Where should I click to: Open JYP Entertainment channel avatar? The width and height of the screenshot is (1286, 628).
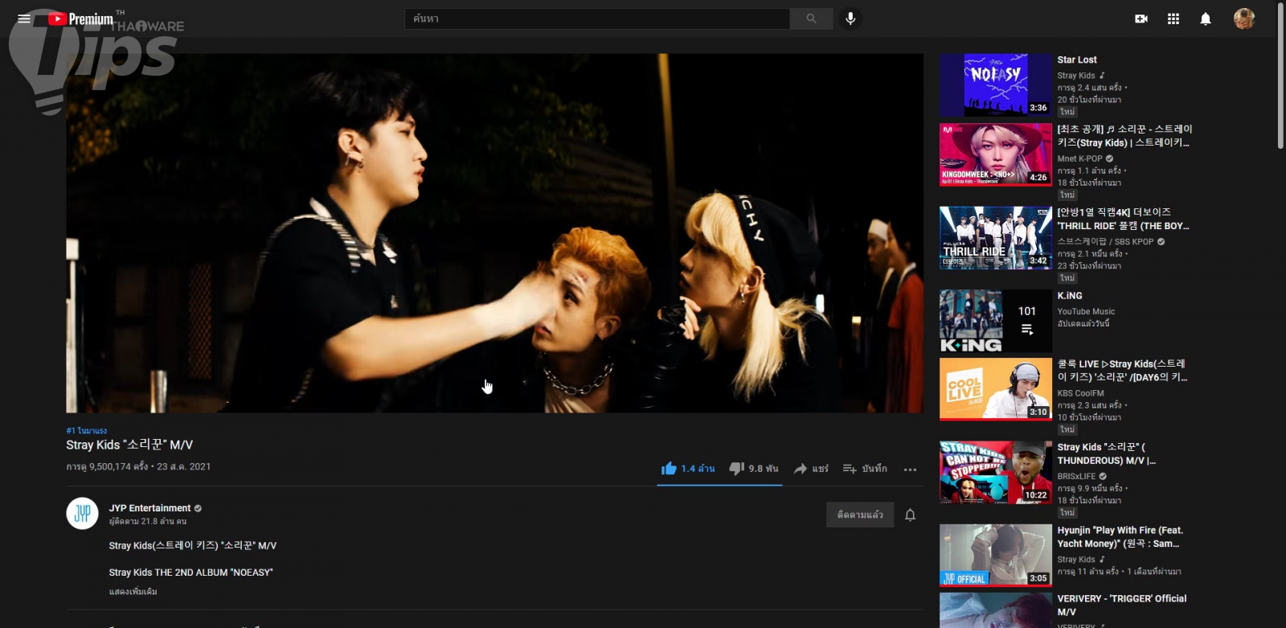click(82, 513)
